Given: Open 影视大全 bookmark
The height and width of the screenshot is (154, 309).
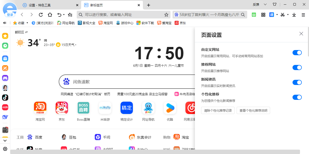Looking at the screenshot, I should point(87,23).
